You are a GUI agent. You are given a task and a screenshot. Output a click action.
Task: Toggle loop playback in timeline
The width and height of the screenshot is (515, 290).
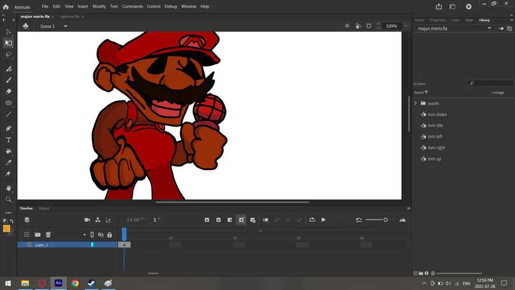[x=312, y=220]
